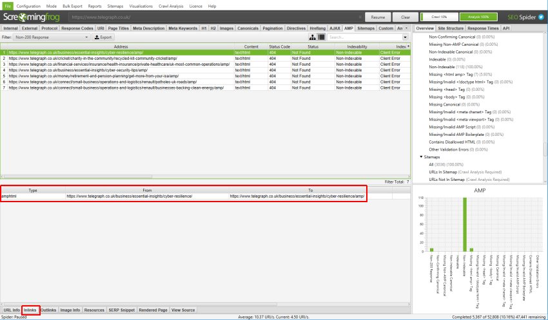The height and width of the screenshot is (320, 548).
Task: Open the Reports menu
Action: (95, 6)
